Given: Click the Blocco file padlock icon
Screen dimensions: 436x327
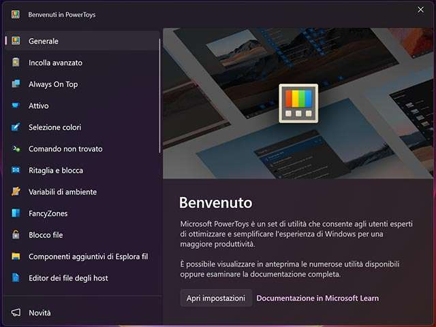Looking at the screenshot, I should coord(16,235).
